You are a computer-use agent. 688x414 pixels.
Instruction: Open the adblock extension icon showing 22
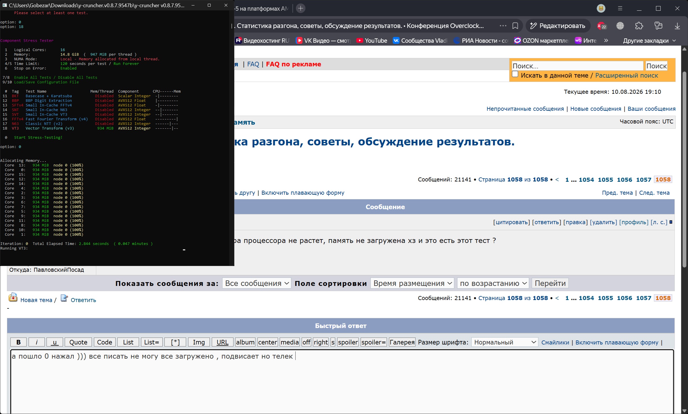point(602,26)
